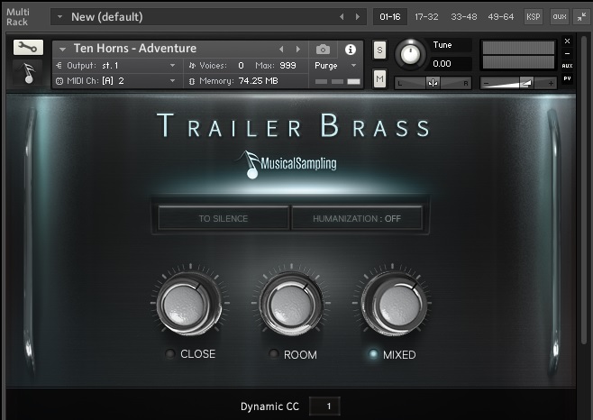The image size is (593, 420).
Task: Switch to rack page 17-32
Action: pos(426,16)
